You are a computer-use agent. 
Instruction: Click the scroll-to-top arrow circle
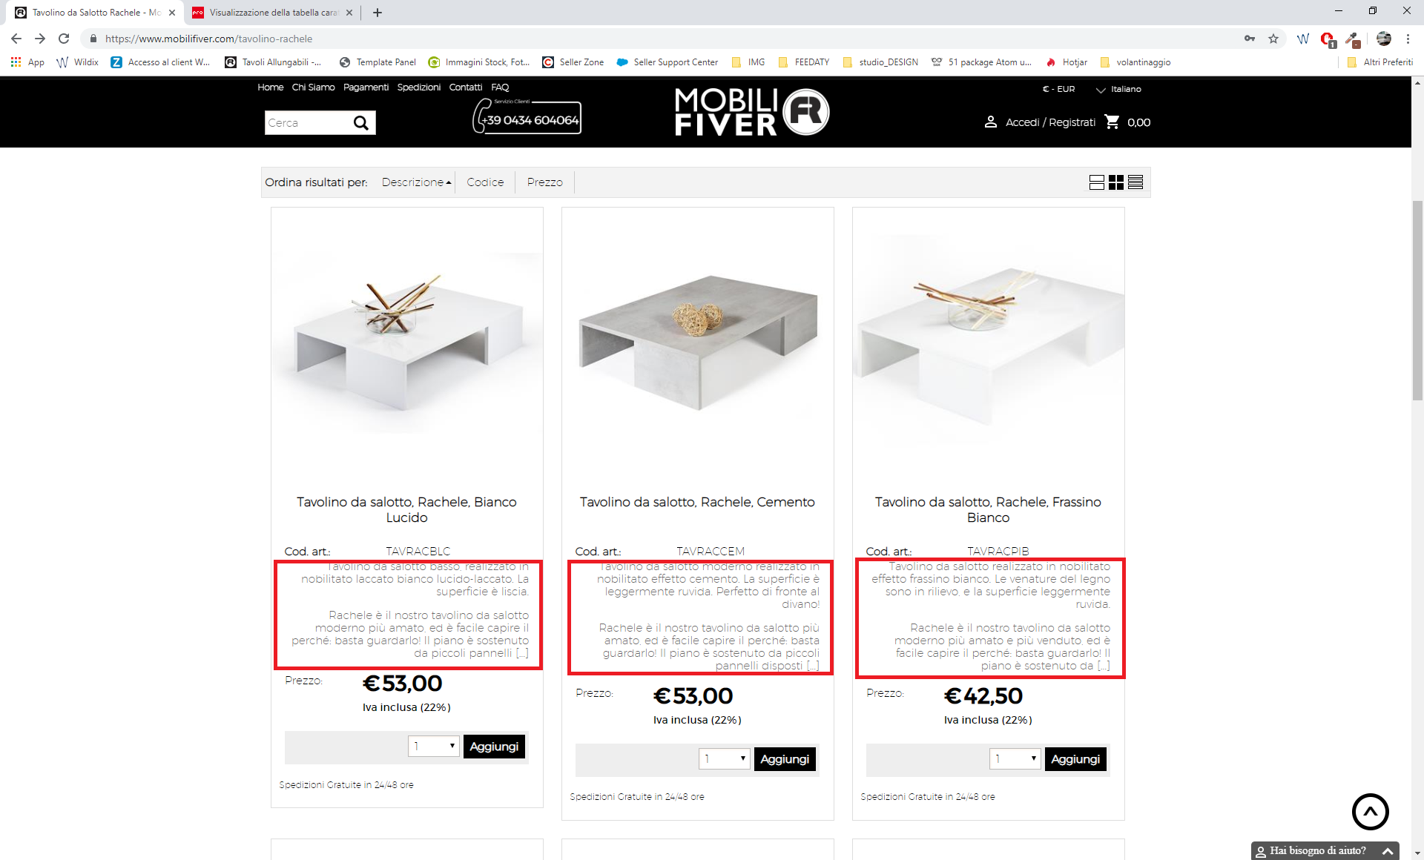(1370, 812)
